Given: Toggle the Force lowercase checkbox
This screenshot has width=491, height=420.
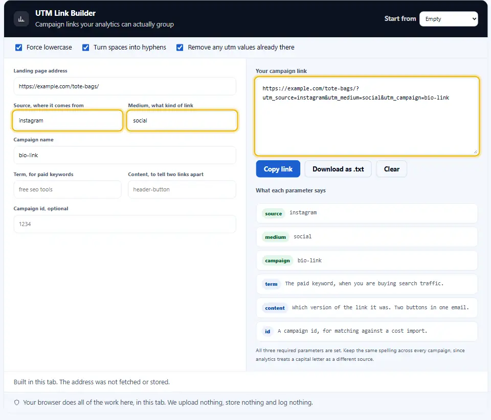Looking at the screenshot, I should (19, 47).
